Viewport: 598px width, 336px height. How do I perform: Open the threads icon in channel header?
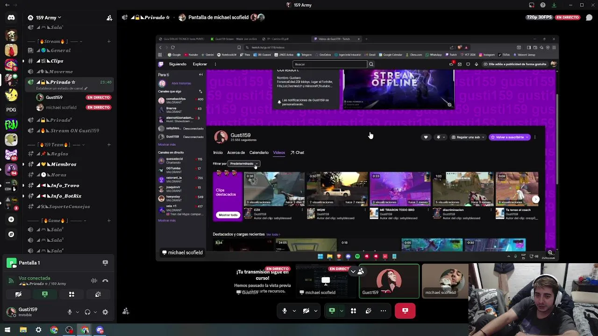coord(589,17)
